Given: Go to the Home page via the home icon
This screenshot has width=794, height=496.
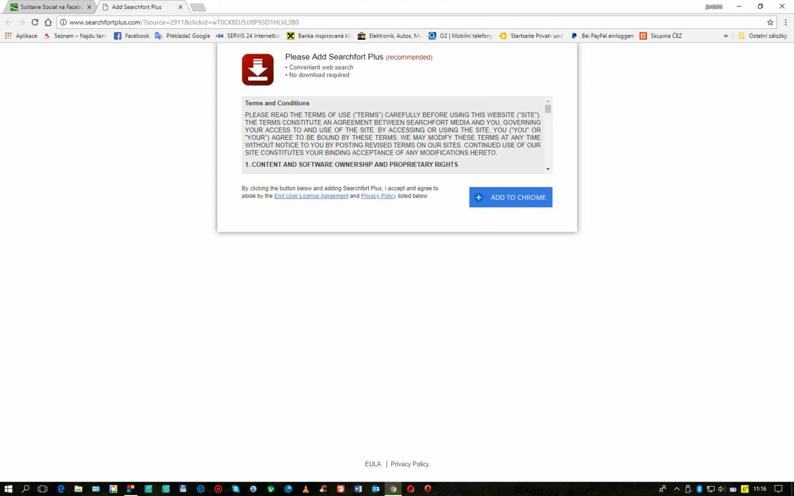Looking at the screenshot, I should pos(48,22).
